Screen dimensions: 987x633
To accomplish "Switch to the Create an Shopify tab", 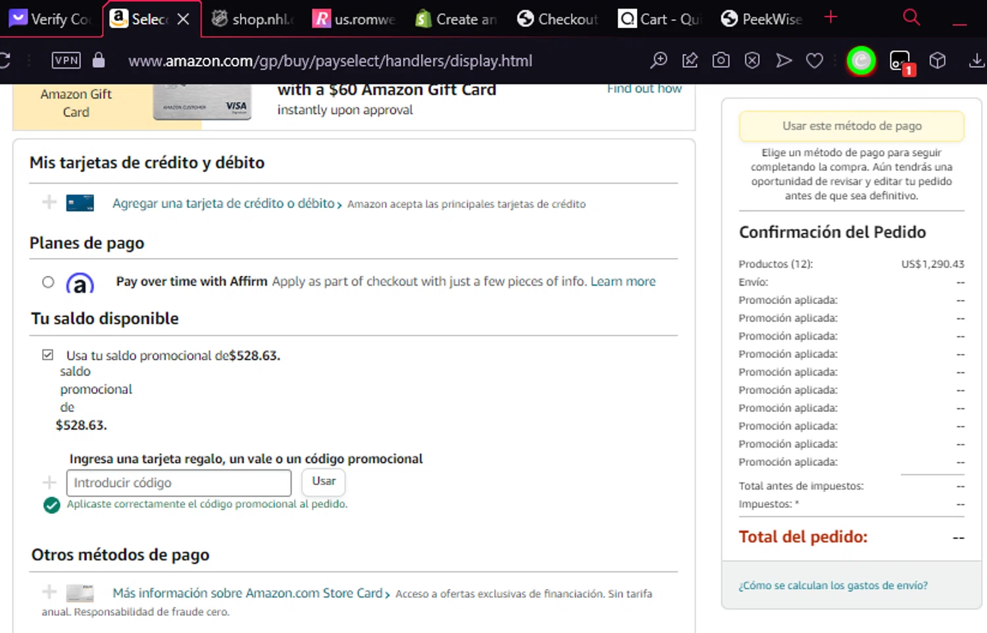I will point(456,19).
